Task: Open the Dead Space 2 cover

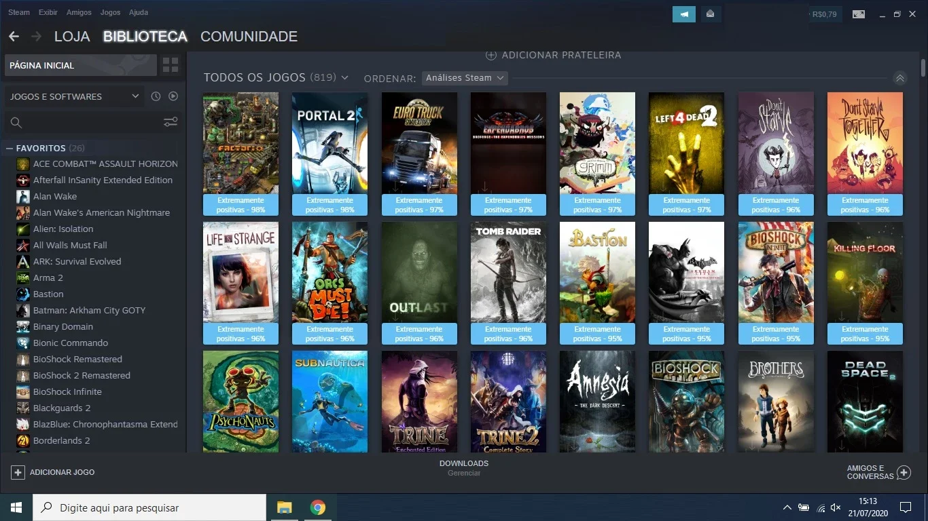Action: click(865, 402)
